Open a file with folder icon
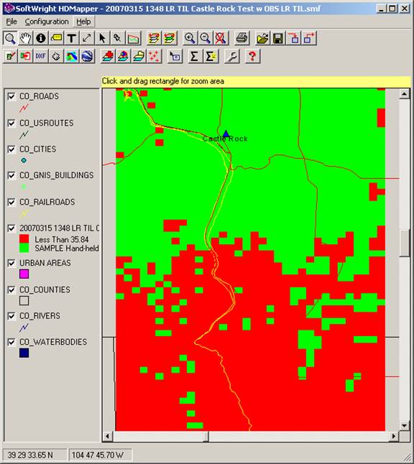414x464 pixels. point(262,39)
